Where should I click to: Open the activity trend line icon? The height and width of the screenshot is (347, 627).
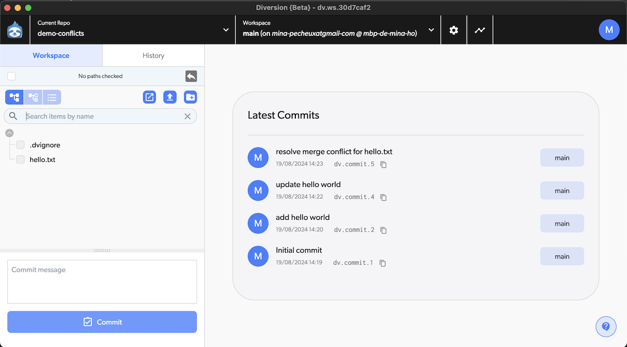tap(480, 30)
